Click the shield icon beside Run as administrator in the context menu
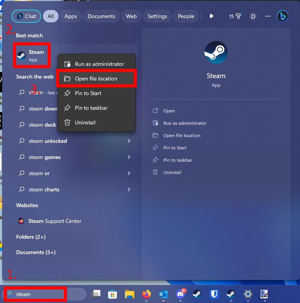The width and height of the screenshot is (300, 303). (67, 64)
